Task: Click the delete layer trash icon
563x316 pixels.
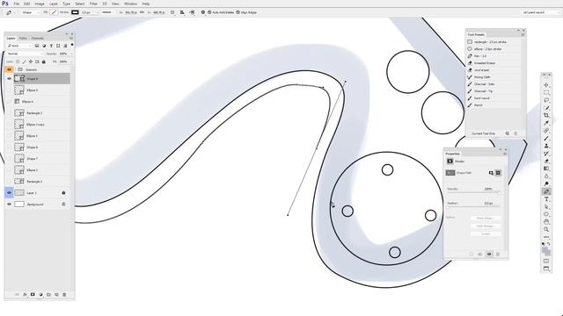Action: pos(64,295)
